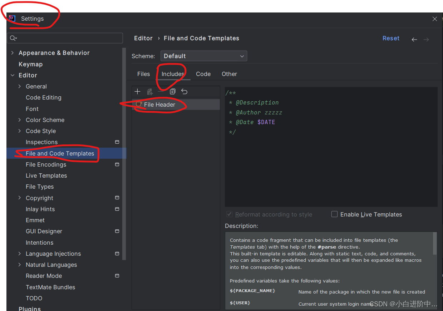Viewport: 443px width, 311px height.
Task: Toggle the File Header template checkbox
Action: point(138,104)
